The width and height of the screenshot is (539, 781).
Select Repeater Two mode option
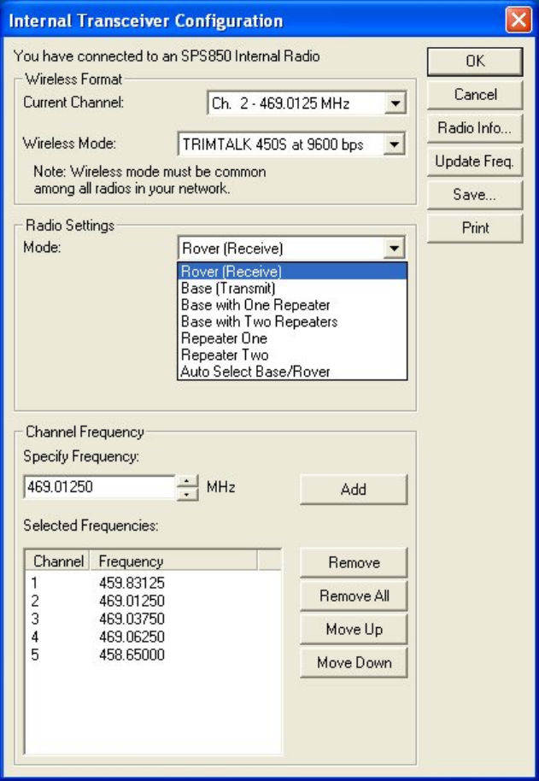coord(292,355)
